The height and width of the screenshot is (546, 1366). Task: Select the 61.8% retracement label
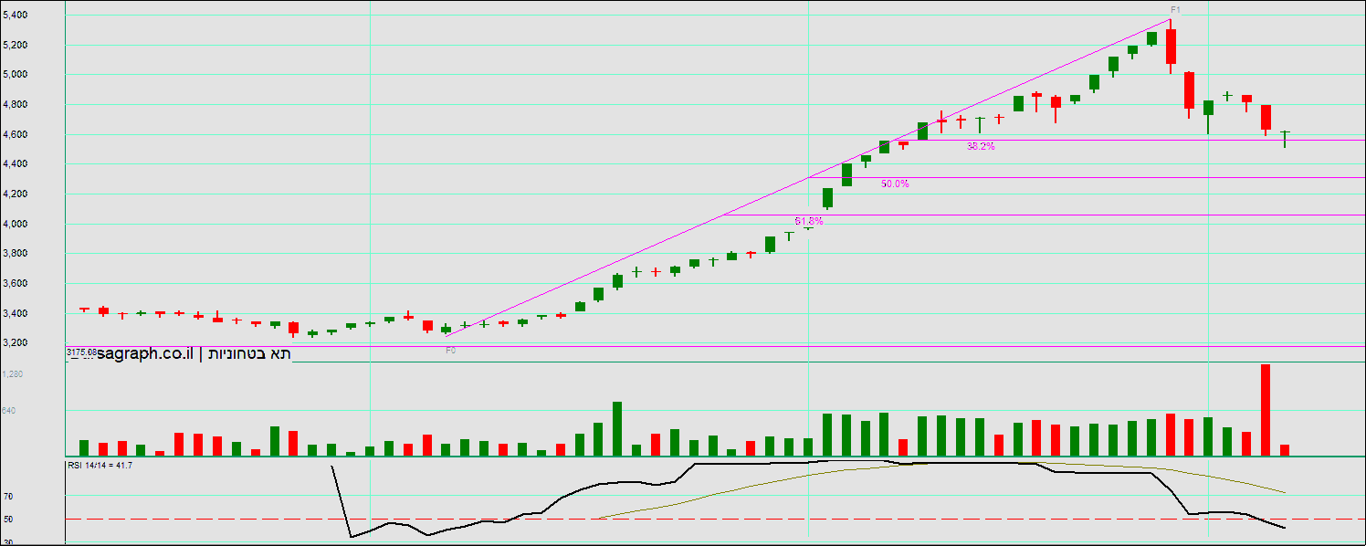[809, 221]
